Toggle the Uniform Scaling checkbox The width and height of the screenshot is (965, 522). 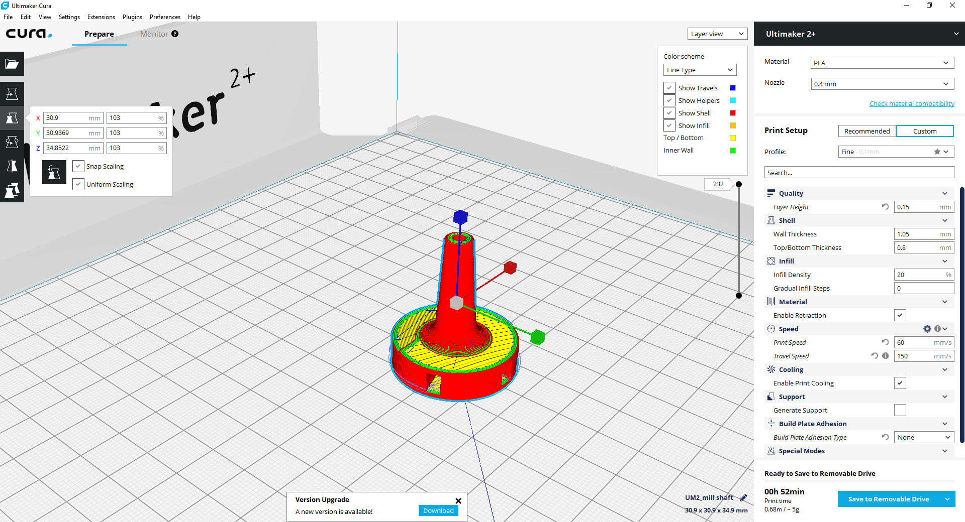point(78,184)
